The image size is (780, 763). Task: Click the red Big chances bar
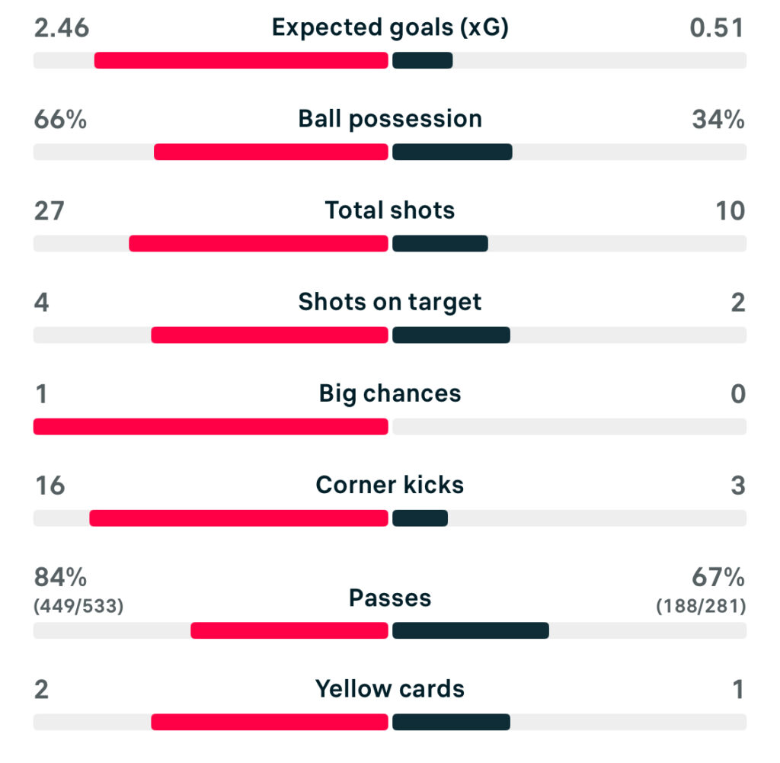[210, 426]
